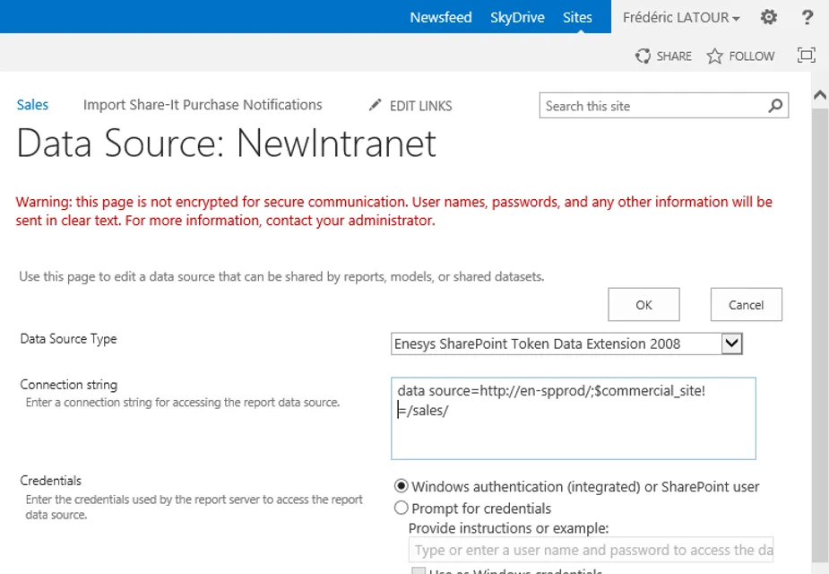The height and width of the screenshot is (574, 829).
Task: Open SharePoint help with the question mark
Action: coord(806,16)
